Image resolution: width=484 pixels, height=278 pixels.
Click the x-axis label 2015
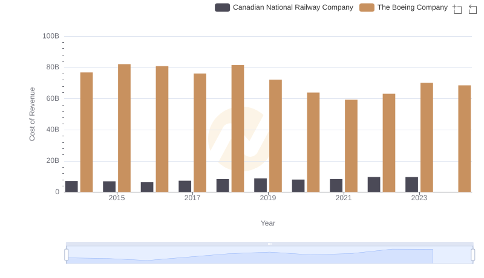point(117,198)
